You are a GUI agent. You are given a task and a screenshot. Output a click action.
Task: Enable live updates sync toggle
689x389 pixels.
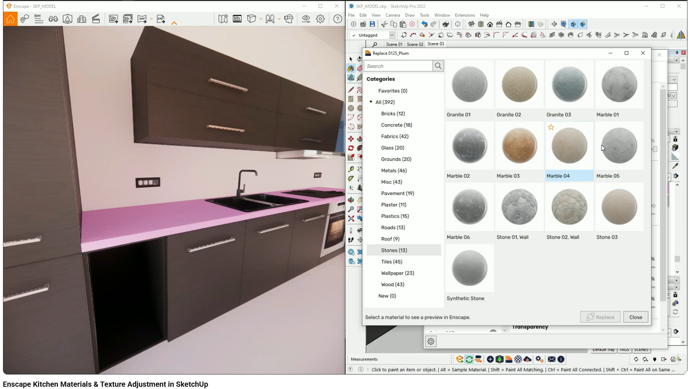point(469,359)
